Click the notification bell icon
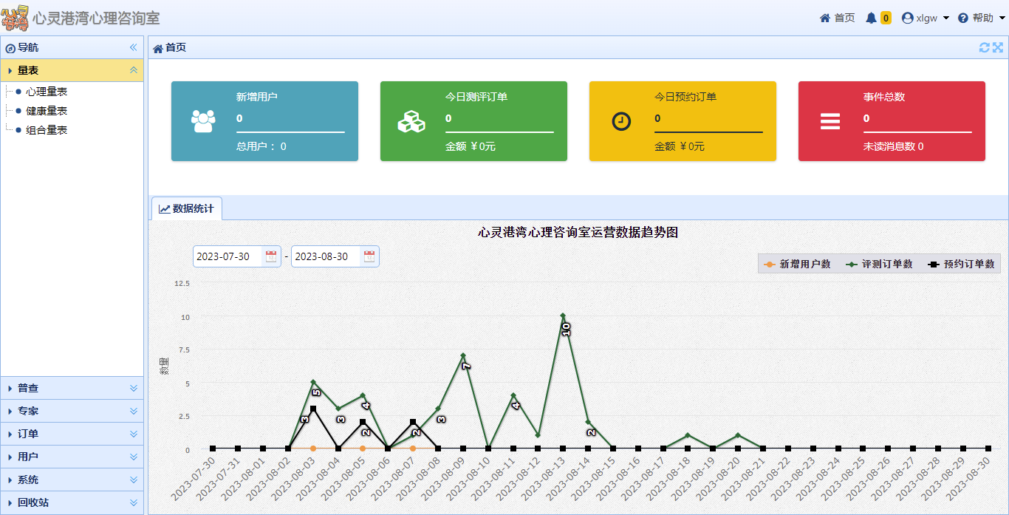 (872, 18)
